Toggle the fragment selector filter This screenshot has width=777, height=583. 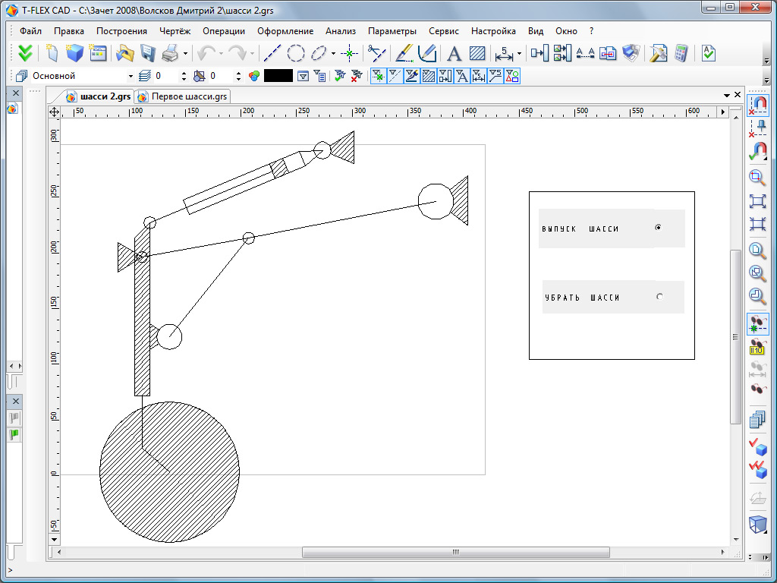click(445, 76)
